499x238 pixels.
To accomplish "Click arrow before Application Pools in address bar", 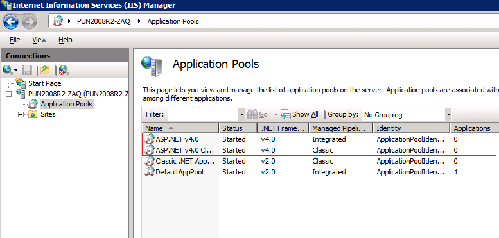I will click(x=139, y=21).
